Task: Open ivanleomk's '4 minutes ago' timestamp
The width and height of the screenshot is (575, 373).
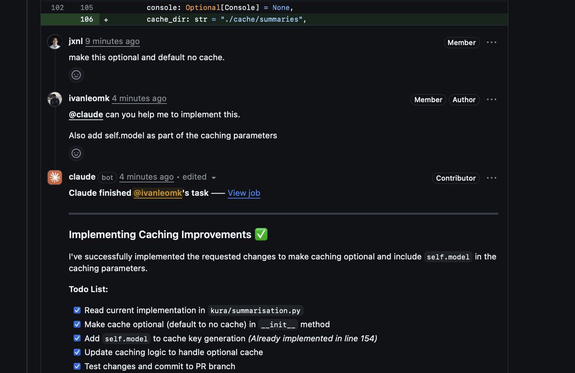Action: tap(139, 98)
